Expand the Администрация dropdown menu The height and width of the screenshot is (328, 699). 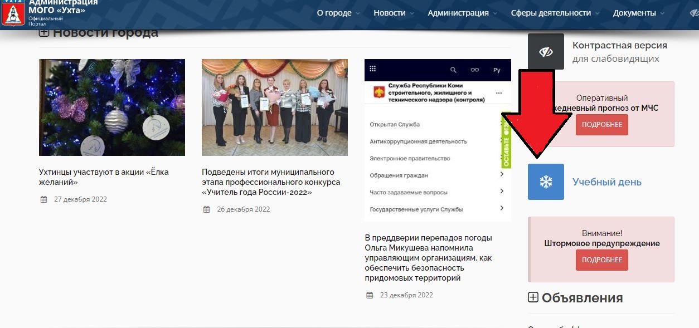(x=462, y=13)
